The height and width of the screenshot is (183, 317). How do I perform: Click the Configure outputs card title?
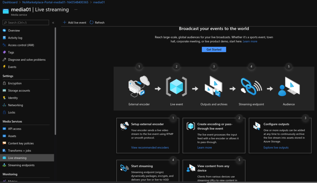276,124
